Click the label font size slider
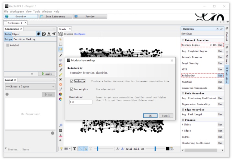The image size is (233, 161). pos(155,148)
